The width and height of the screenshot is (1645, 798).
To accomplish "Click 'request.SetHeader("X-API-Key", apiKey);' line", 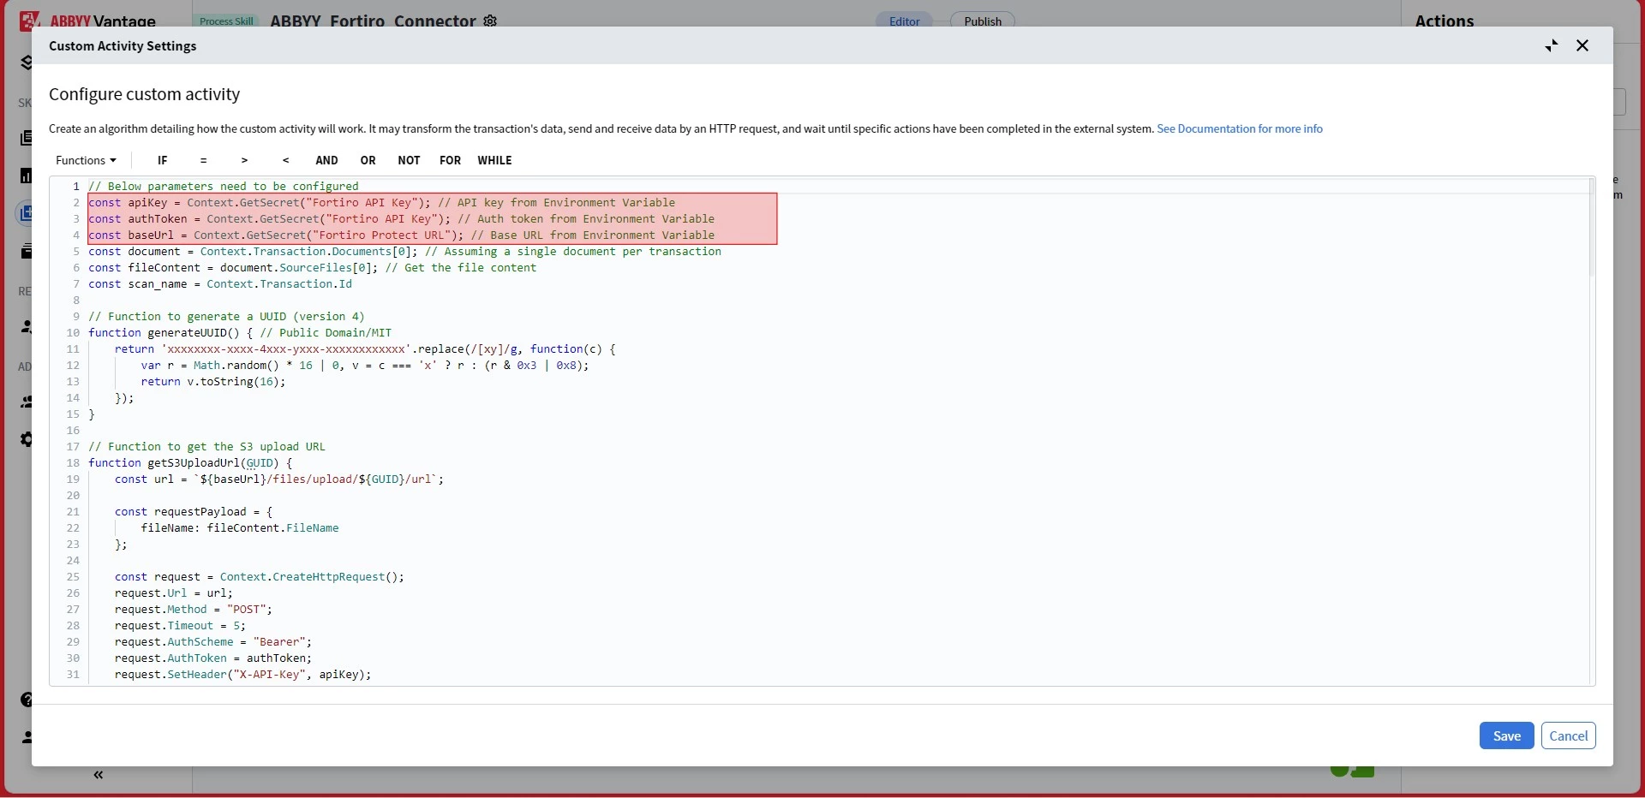I will tap(243, 674).
